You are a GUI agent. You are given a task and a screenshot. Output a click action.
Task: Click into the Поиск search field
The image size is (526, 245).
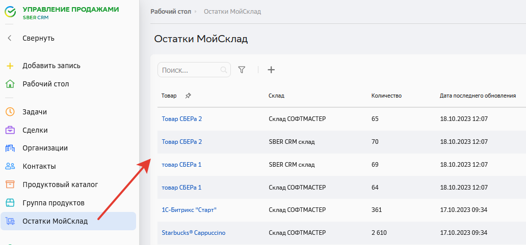(189, 70)
